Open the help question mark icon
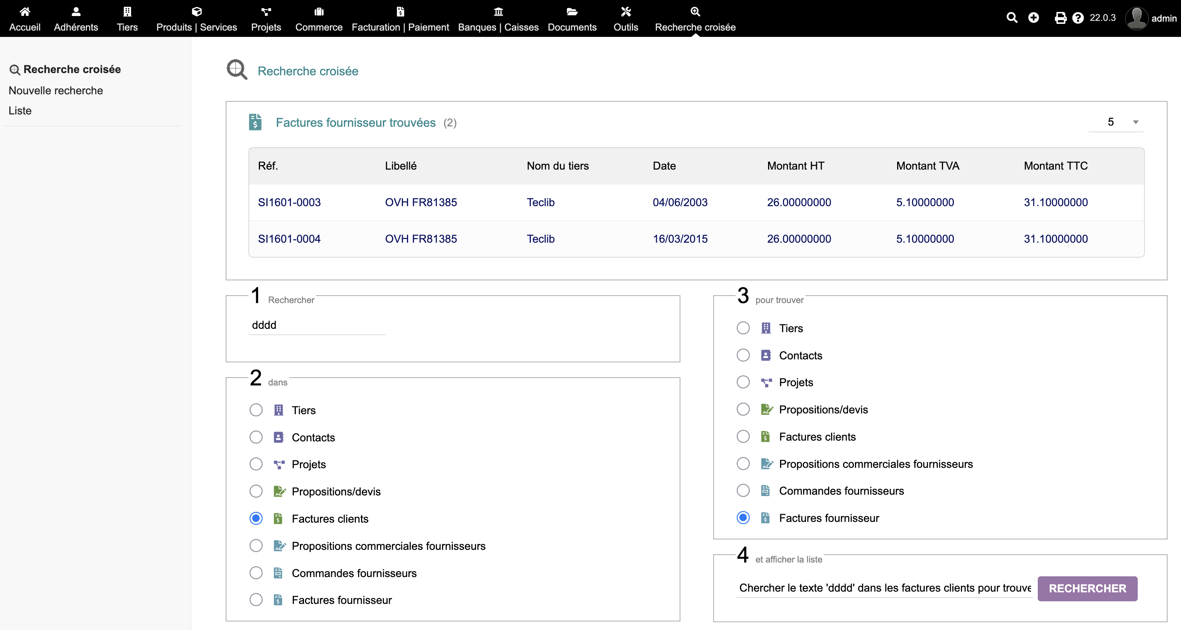 pos(1078,18)
